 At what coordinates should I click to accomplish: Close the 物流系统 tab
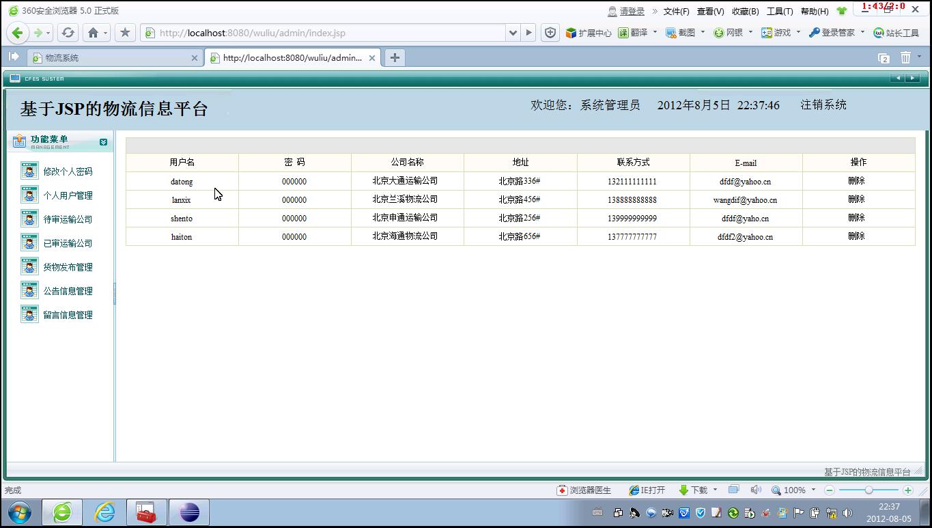pyautogui.click(x=195, y=58)
